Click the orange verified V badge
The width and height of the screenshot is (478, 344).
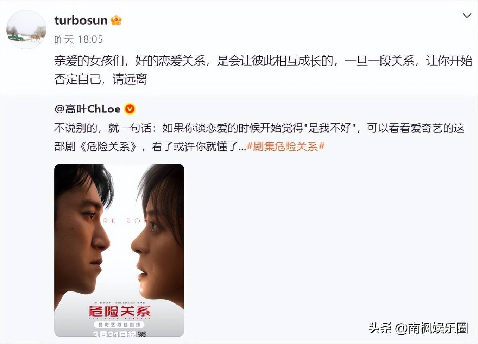[x=130, y=109]
